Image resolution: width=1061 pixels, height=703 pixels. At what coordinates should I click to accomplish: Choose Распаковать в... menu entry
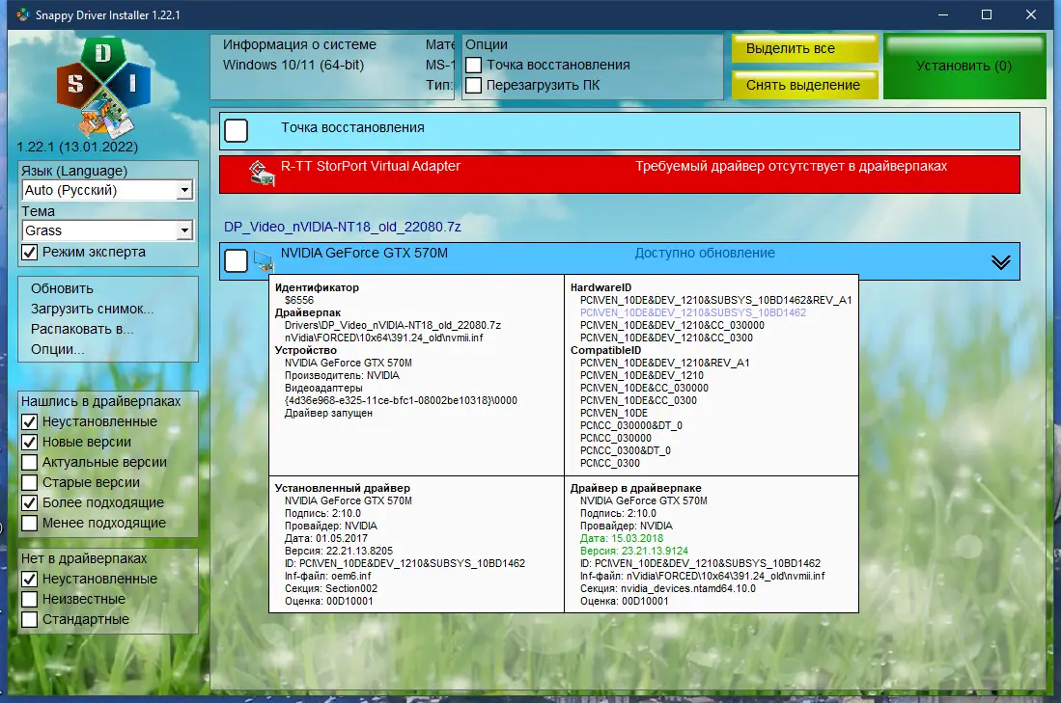point(82,329)
